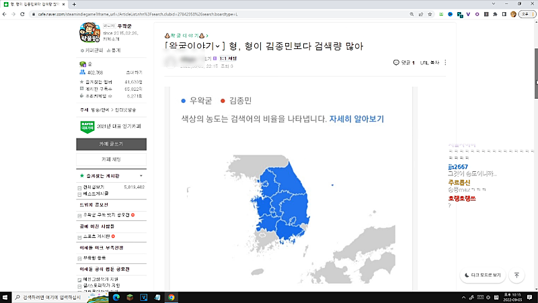Open the 왁굳이야기 breadcrumb link above title
This screenshot has width=538, height=303.
tap(186, 36)
